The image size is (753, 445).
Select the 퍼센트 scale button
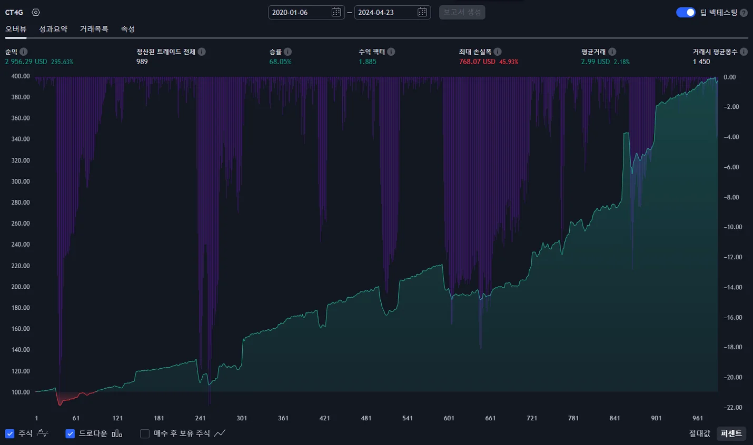pyautogui.click(x=731, y=433)
